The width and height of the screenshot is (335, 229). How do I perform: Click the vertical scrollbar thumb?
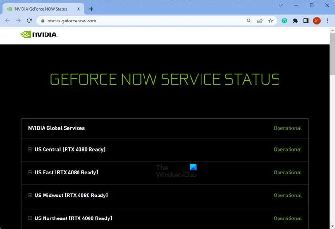click(333, 54)
